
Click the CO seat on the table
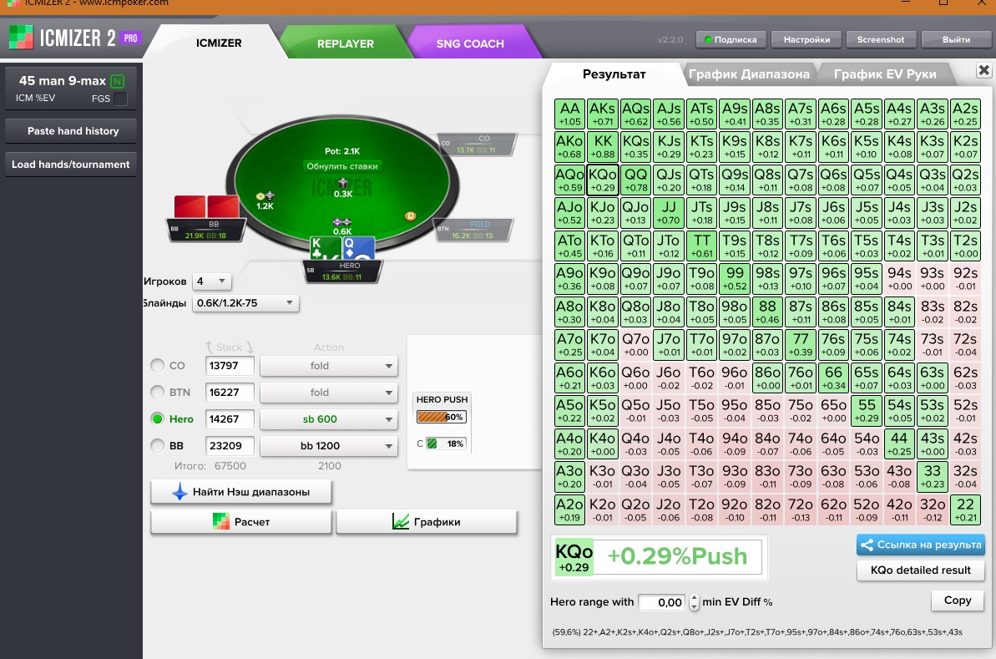[477, 144]
